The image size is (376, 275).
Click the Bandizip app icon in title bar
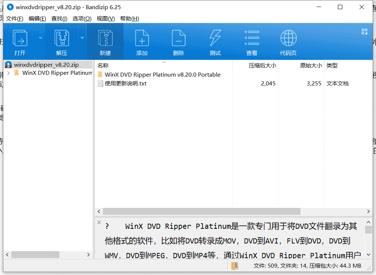click(x=10, y=7)
